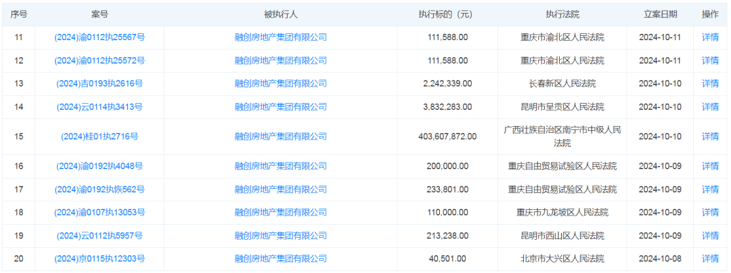The image size is (731, 273).
Task: View 详情 for row 18
Action: click(x=710, y=213)
